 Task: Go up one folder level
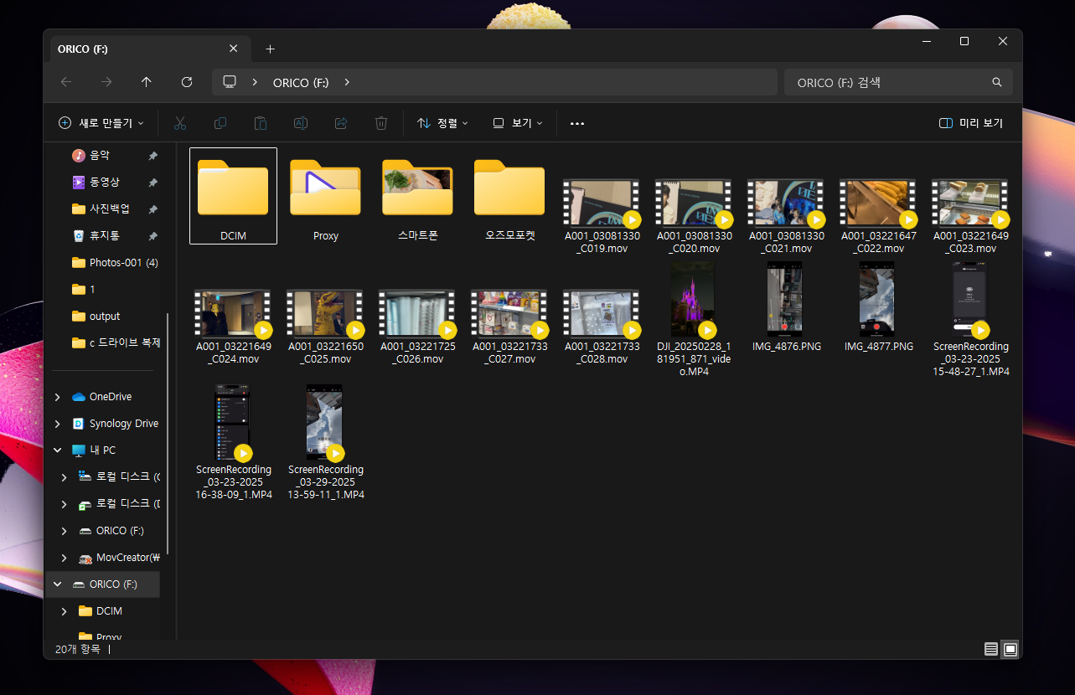tap(147, 82)
